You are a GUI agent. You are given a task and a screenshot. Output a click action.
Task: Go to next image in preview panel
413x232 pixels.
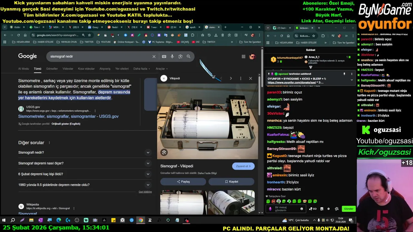click(231, 78)
